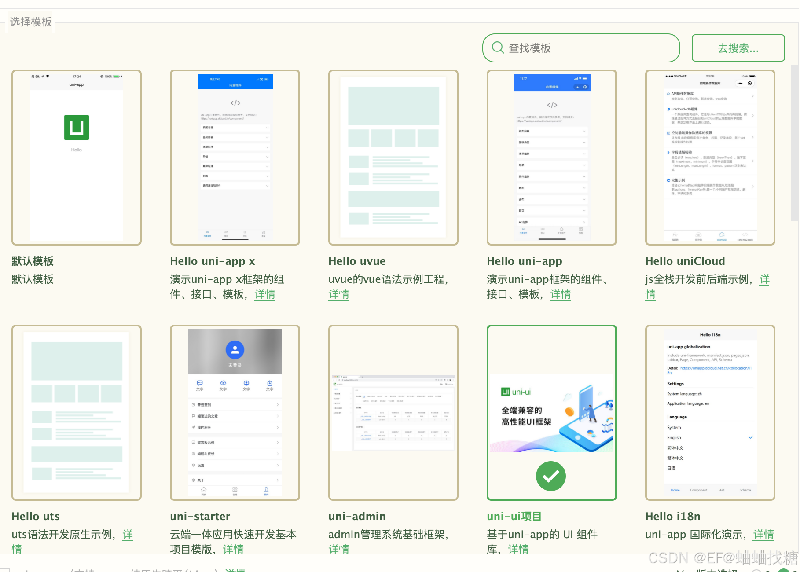800x572 pixels.
Task: Select the Hello uni-app x template
Action: [235, 157]
